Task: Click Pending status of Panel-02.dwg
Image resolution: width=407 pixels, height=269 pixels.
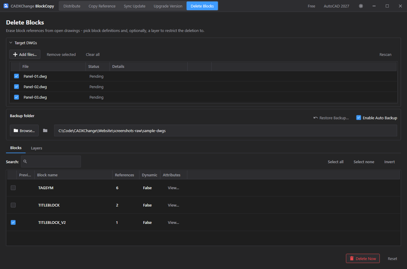Action: point(96,87)
